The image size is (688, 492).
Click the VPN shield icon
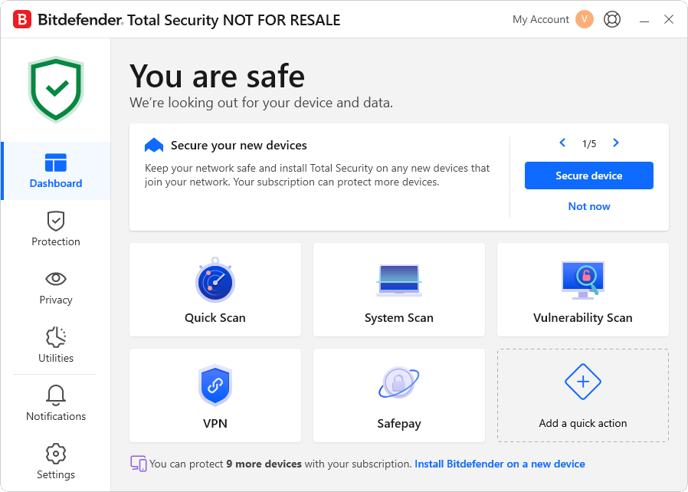tap(215, 386)
